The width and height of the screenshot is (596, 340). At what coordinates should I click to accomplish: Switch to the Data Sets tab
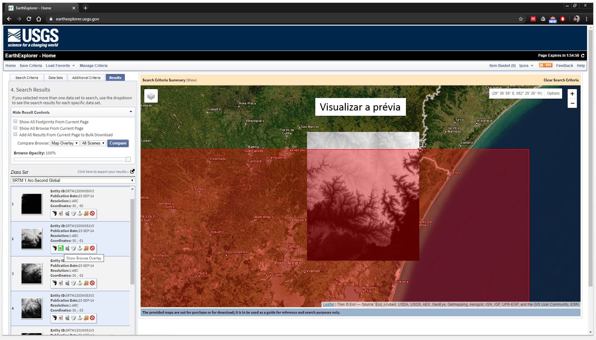56,77
